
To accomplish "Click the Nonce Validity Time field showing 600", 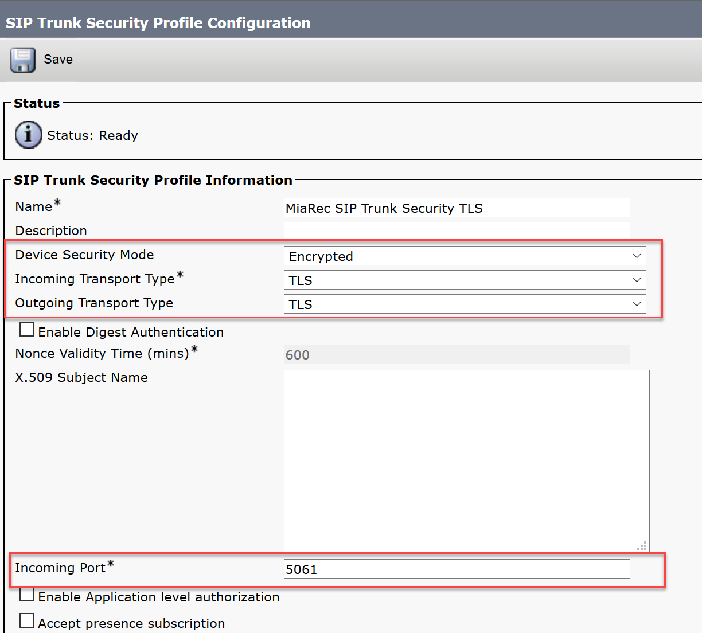I will click(457, 354).
